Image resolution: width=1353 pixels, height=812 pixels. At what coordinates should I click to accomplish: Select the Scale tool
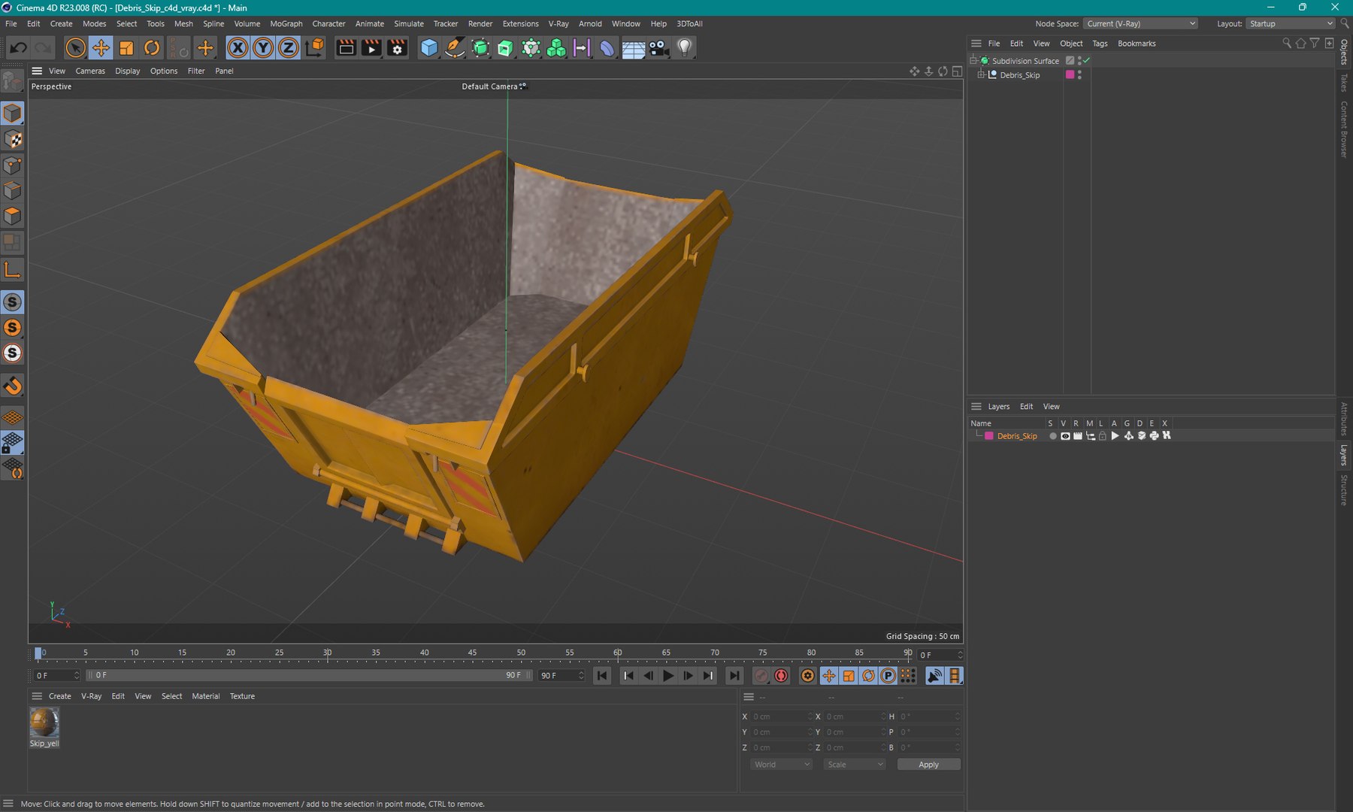pos(126,48)
